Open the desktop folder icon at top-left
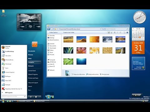 point(3,13)
